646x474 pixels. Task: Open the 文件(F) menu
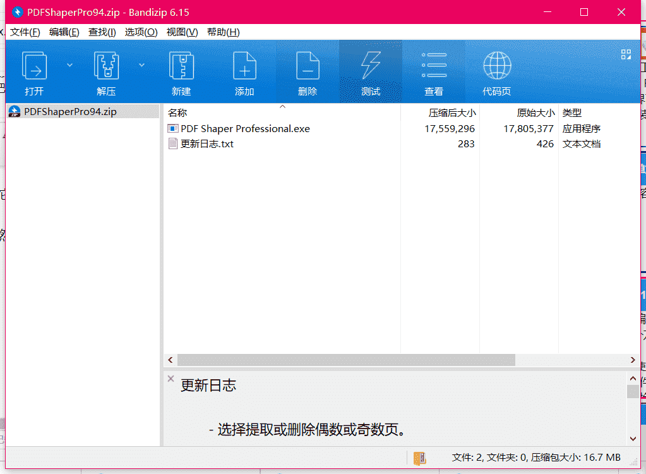coord(25,32)
